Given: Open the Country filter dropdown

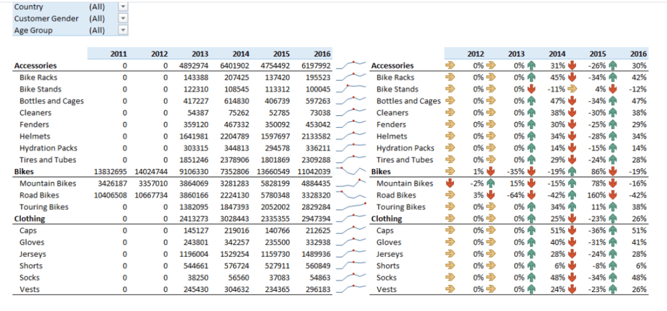Looking at the screenshot, I should pyautogui.click(x=123, y=7).
